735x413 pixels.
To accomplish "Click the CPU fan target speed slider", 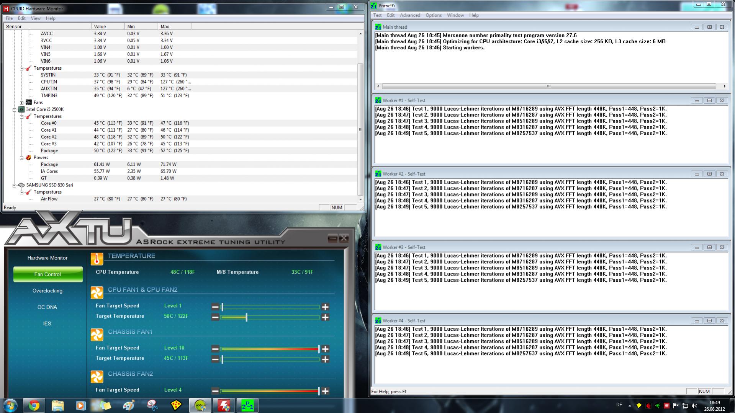I will pos(270,307).
